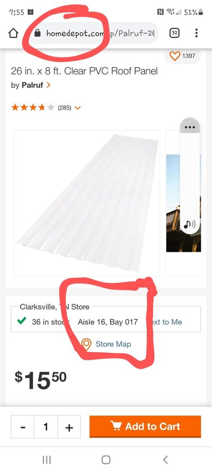Tap the quantity field showing 1
Image resolution: width=212 pixels, height=473 pixels.
pyautogui.click(x=46, y=427)
